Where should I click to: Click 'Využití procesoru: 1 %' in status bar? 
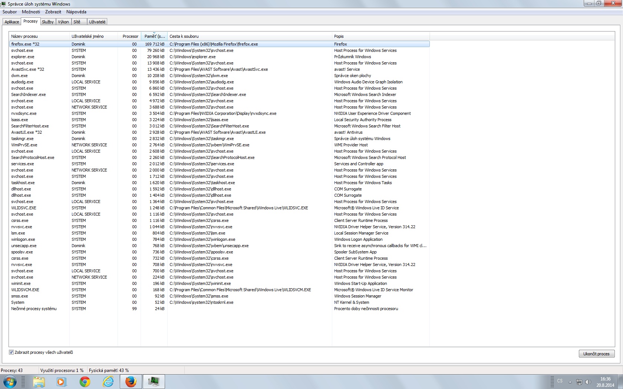click(62, 370)
